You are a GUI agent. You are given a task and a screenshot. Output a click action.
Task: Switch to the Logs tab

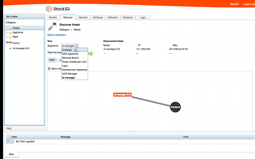(x=143, y=17)
